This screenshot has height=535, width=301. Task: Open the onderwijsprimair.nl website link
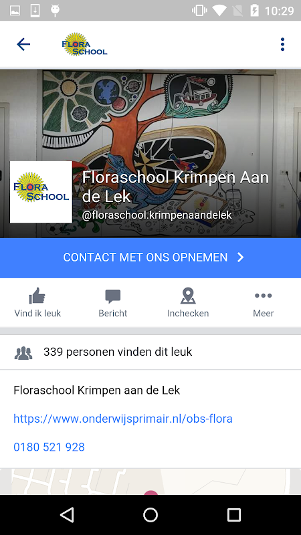pos(123,419)
